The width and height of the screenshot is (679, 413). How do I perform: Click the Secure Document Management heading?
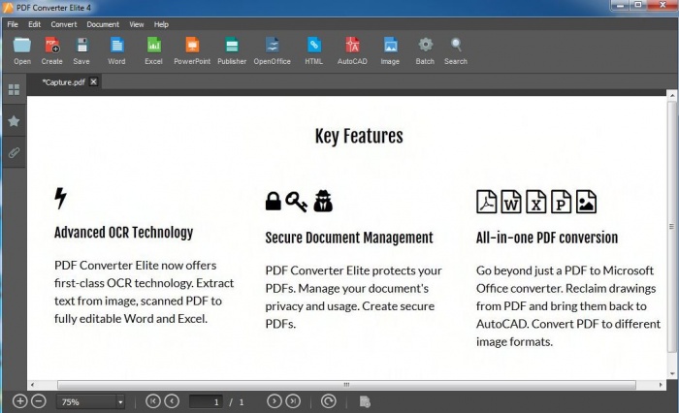click(x=349, y=238)
